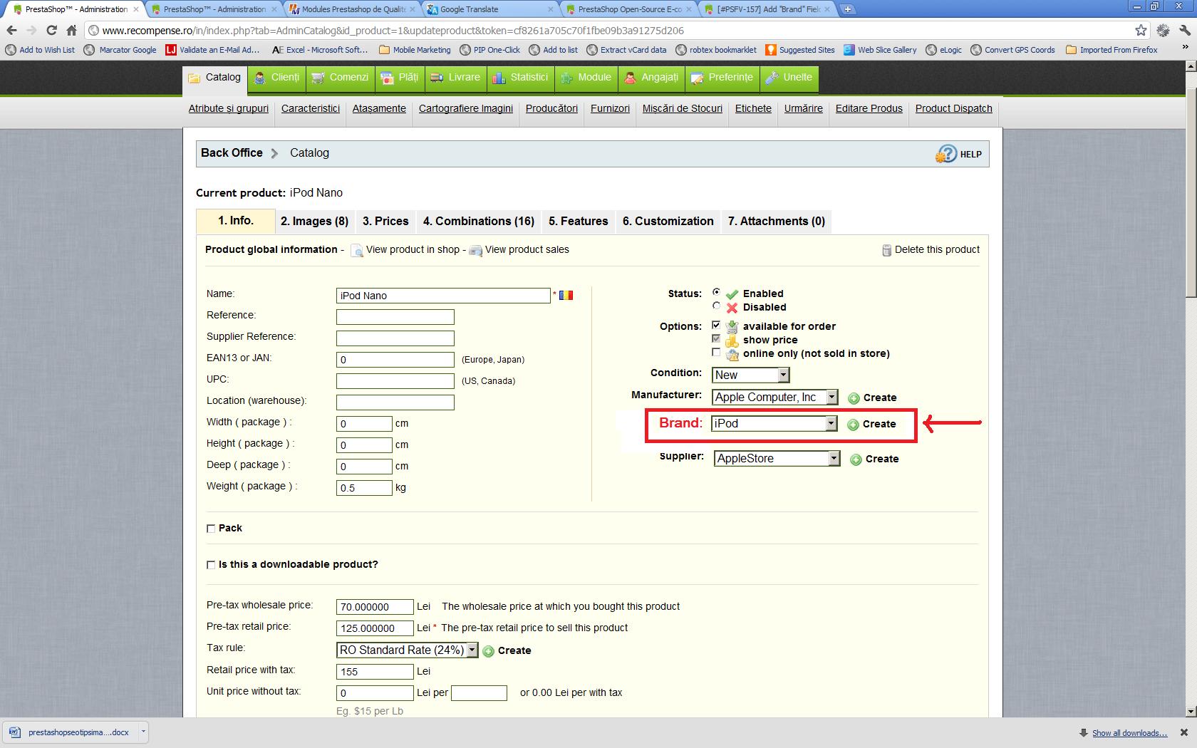Viewport: 1197px width, 748px height.
Task: Click the Romanian flag language icon
Action: coord(566,295)
